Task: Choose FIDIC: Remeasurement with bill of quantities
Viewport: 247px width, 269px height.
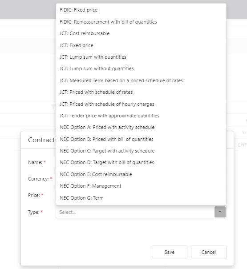Action: pyautogui.click(x=141, y=22)
